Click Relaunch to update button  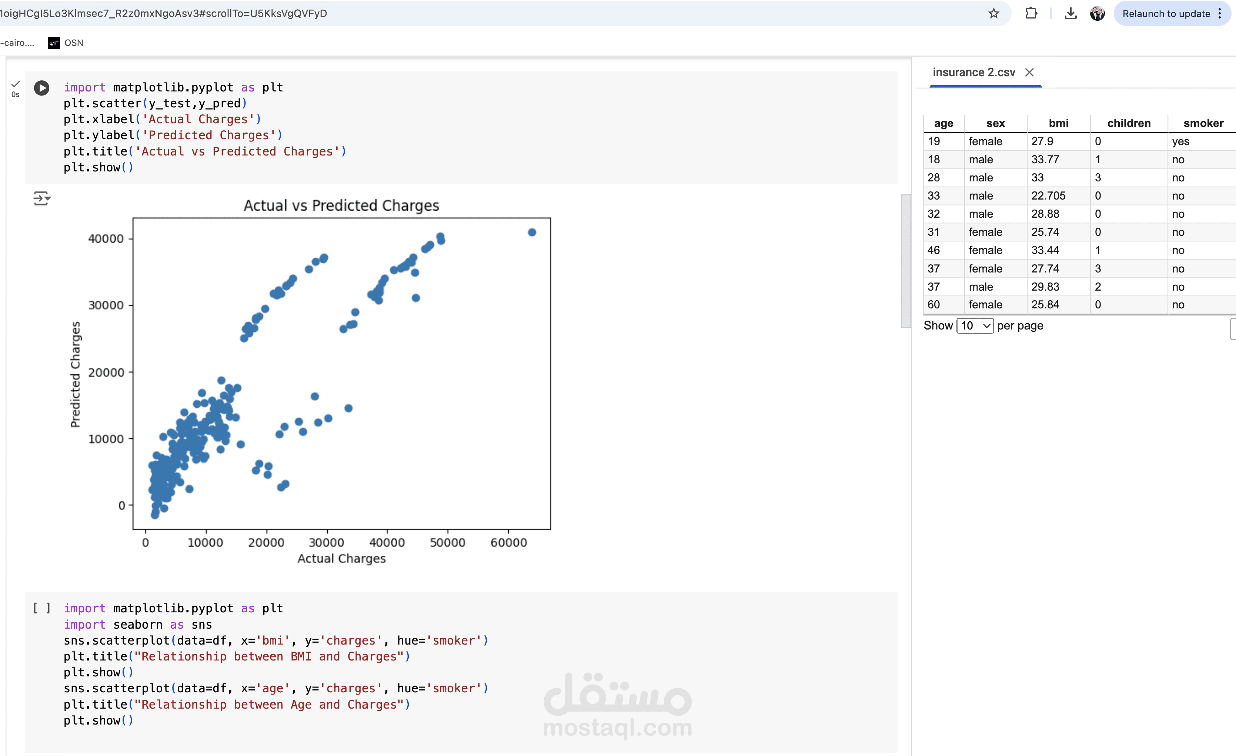tap(1166, 14)
